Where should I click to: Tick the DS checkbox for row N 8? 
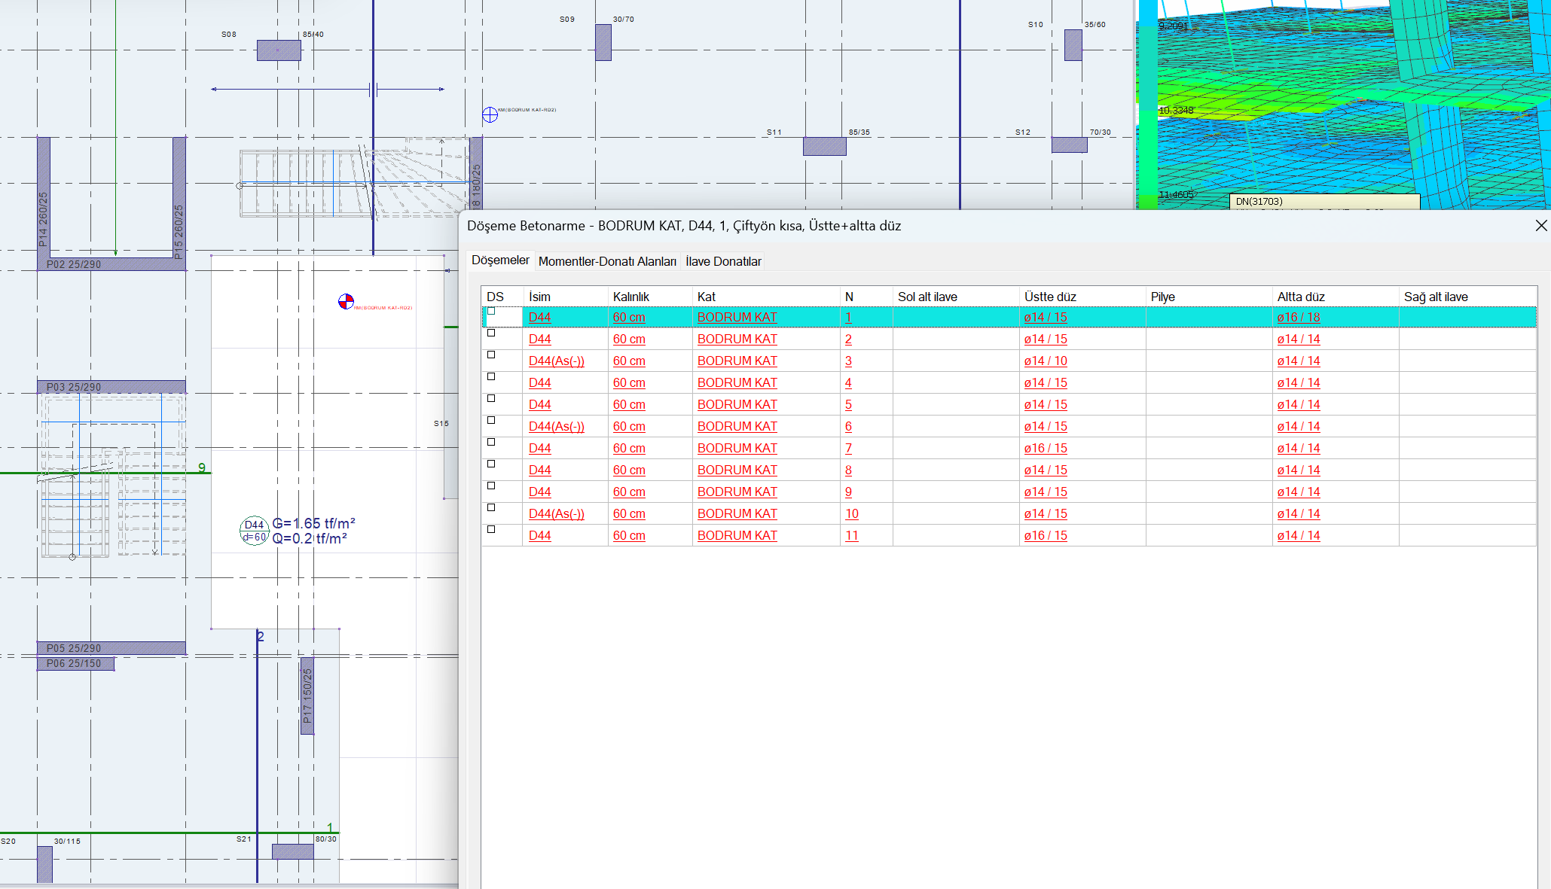tap(491, 464)
